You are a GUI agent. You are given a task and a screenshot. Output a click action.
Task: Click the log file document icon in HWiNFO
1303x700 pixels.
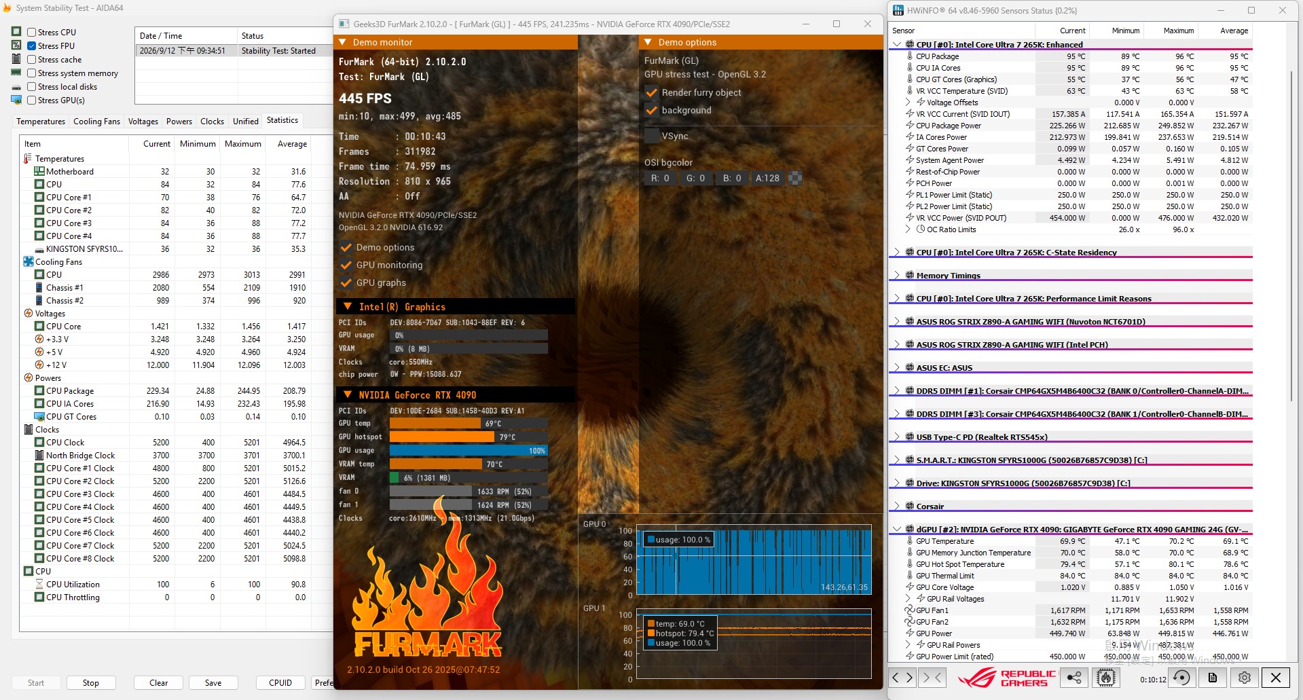coord(1213,678)
